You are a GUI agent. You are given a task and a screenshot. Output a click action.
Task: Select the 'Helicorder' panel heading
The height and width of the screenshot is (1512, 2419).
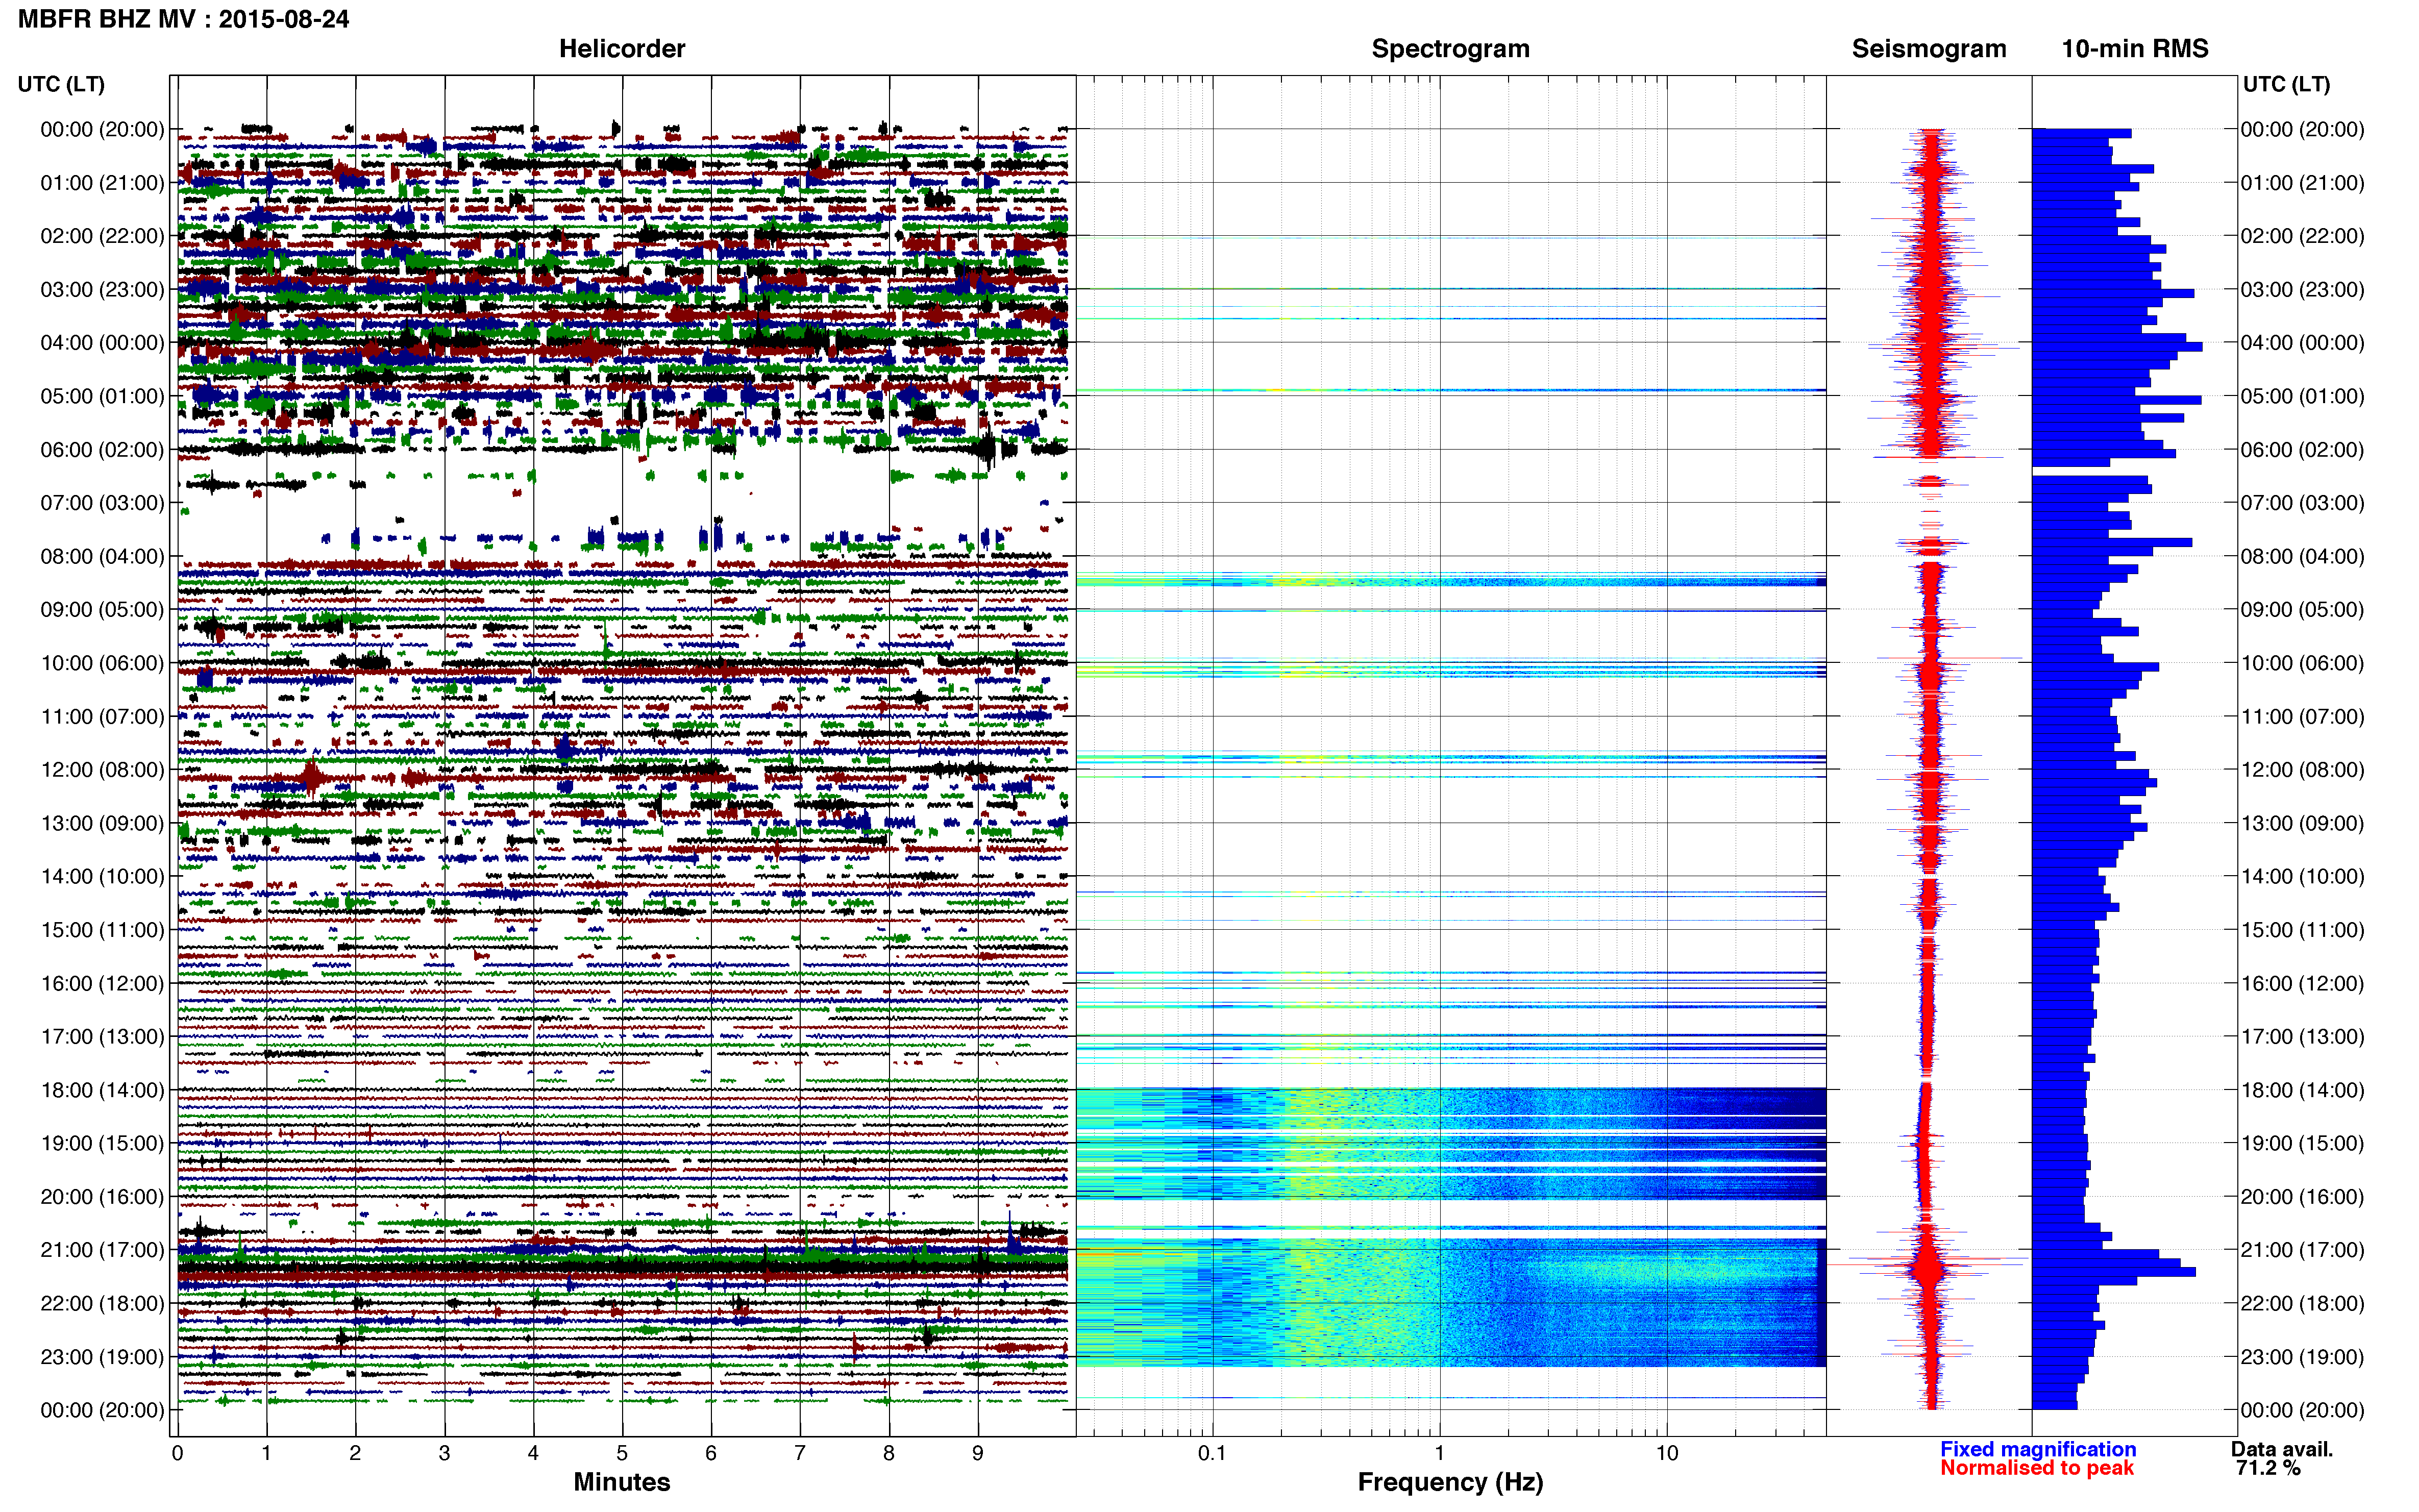(621, 49)
